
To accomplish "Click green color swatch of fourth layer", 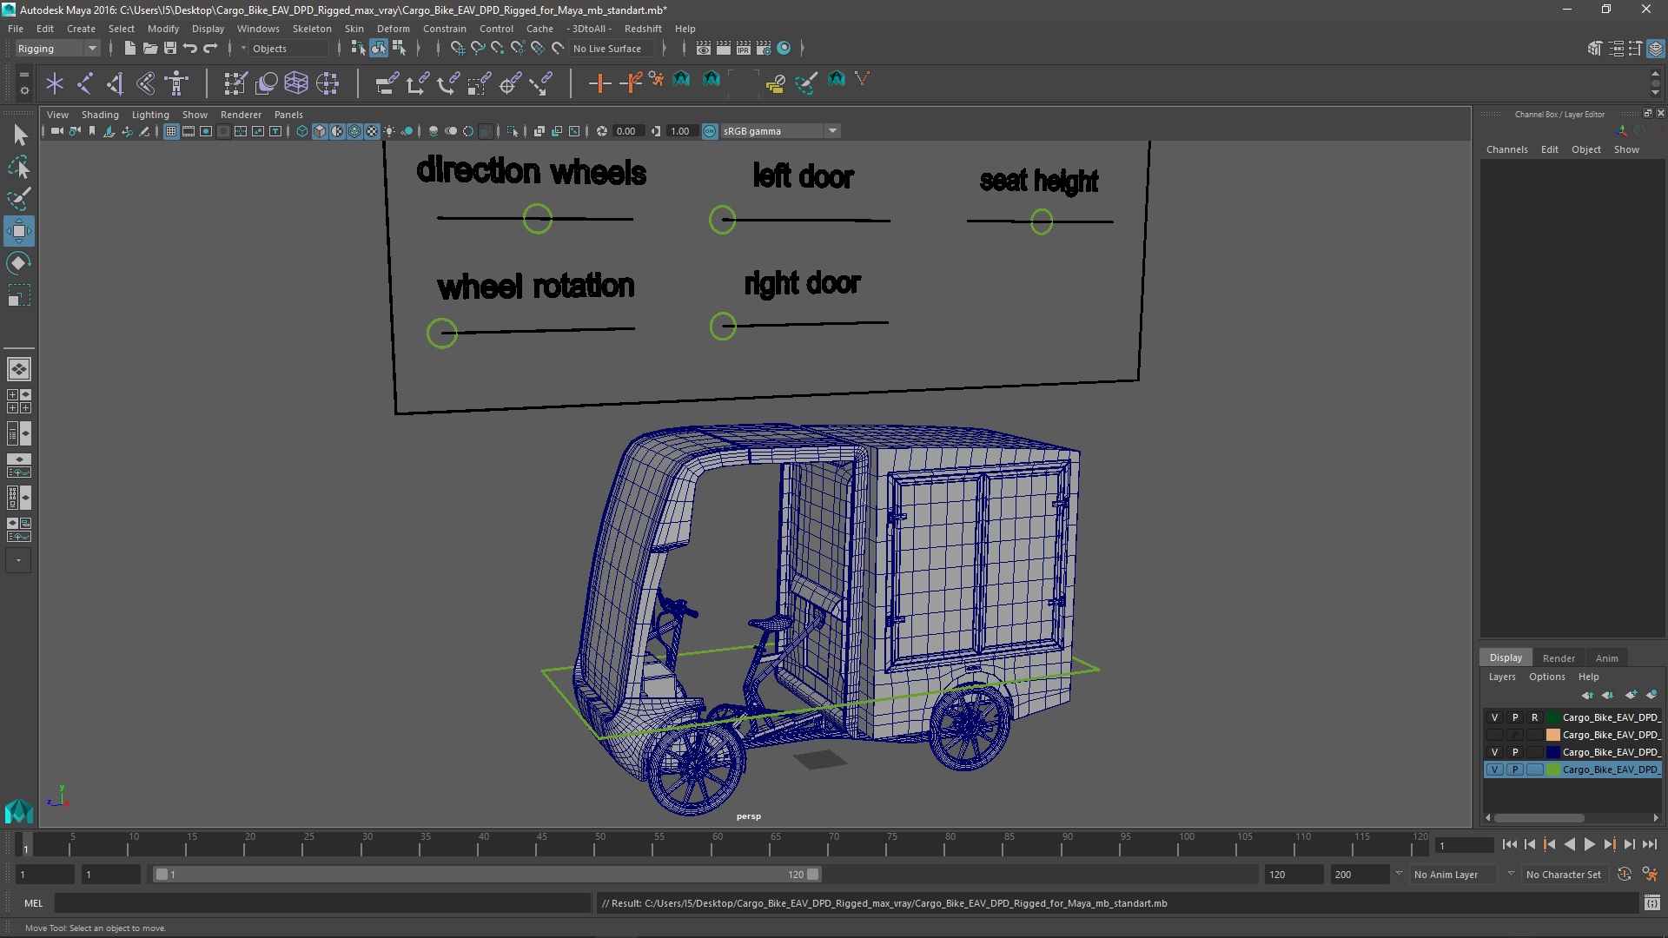I will point(1553,770).
